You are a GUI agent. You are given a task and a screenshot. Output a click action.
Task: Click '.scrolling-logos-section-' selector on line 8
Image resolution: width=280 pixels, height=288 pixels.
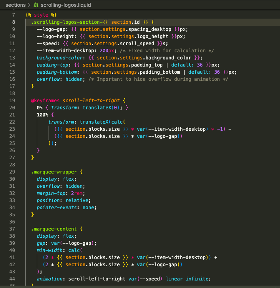coord(67,22)
